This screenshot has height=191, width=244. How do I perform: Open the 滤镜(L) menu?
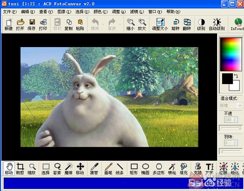coord(137,12)
